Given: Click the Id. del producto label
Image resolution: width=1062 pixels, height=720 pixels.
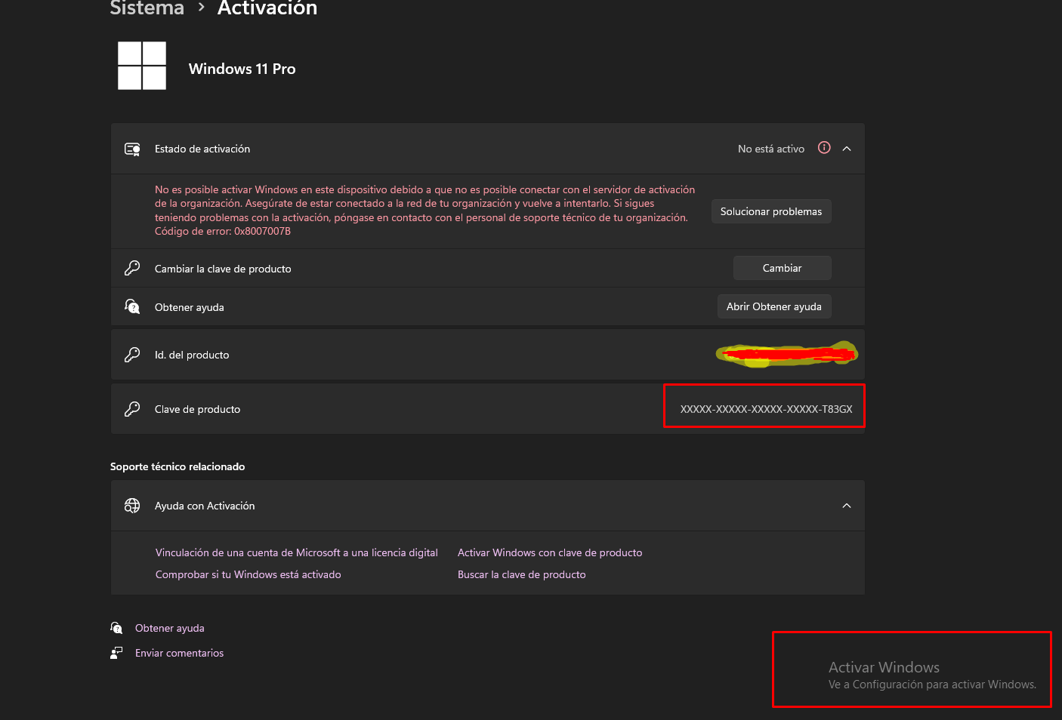Looking at the screenshot, I should tap(192, 355).
